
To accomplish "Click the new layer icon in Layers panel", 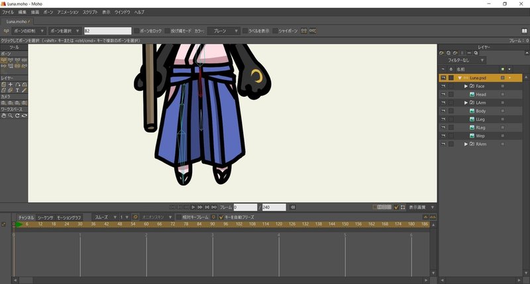I will pos(441,53).
